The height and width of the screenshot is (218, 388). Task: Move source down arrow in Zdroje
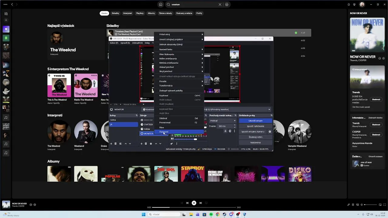pyautogui.click(x=160, y=144)
